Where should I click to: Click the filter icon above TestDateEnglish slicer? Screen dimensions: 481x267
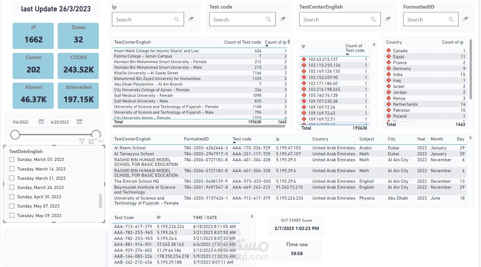(x=82, y=141)
